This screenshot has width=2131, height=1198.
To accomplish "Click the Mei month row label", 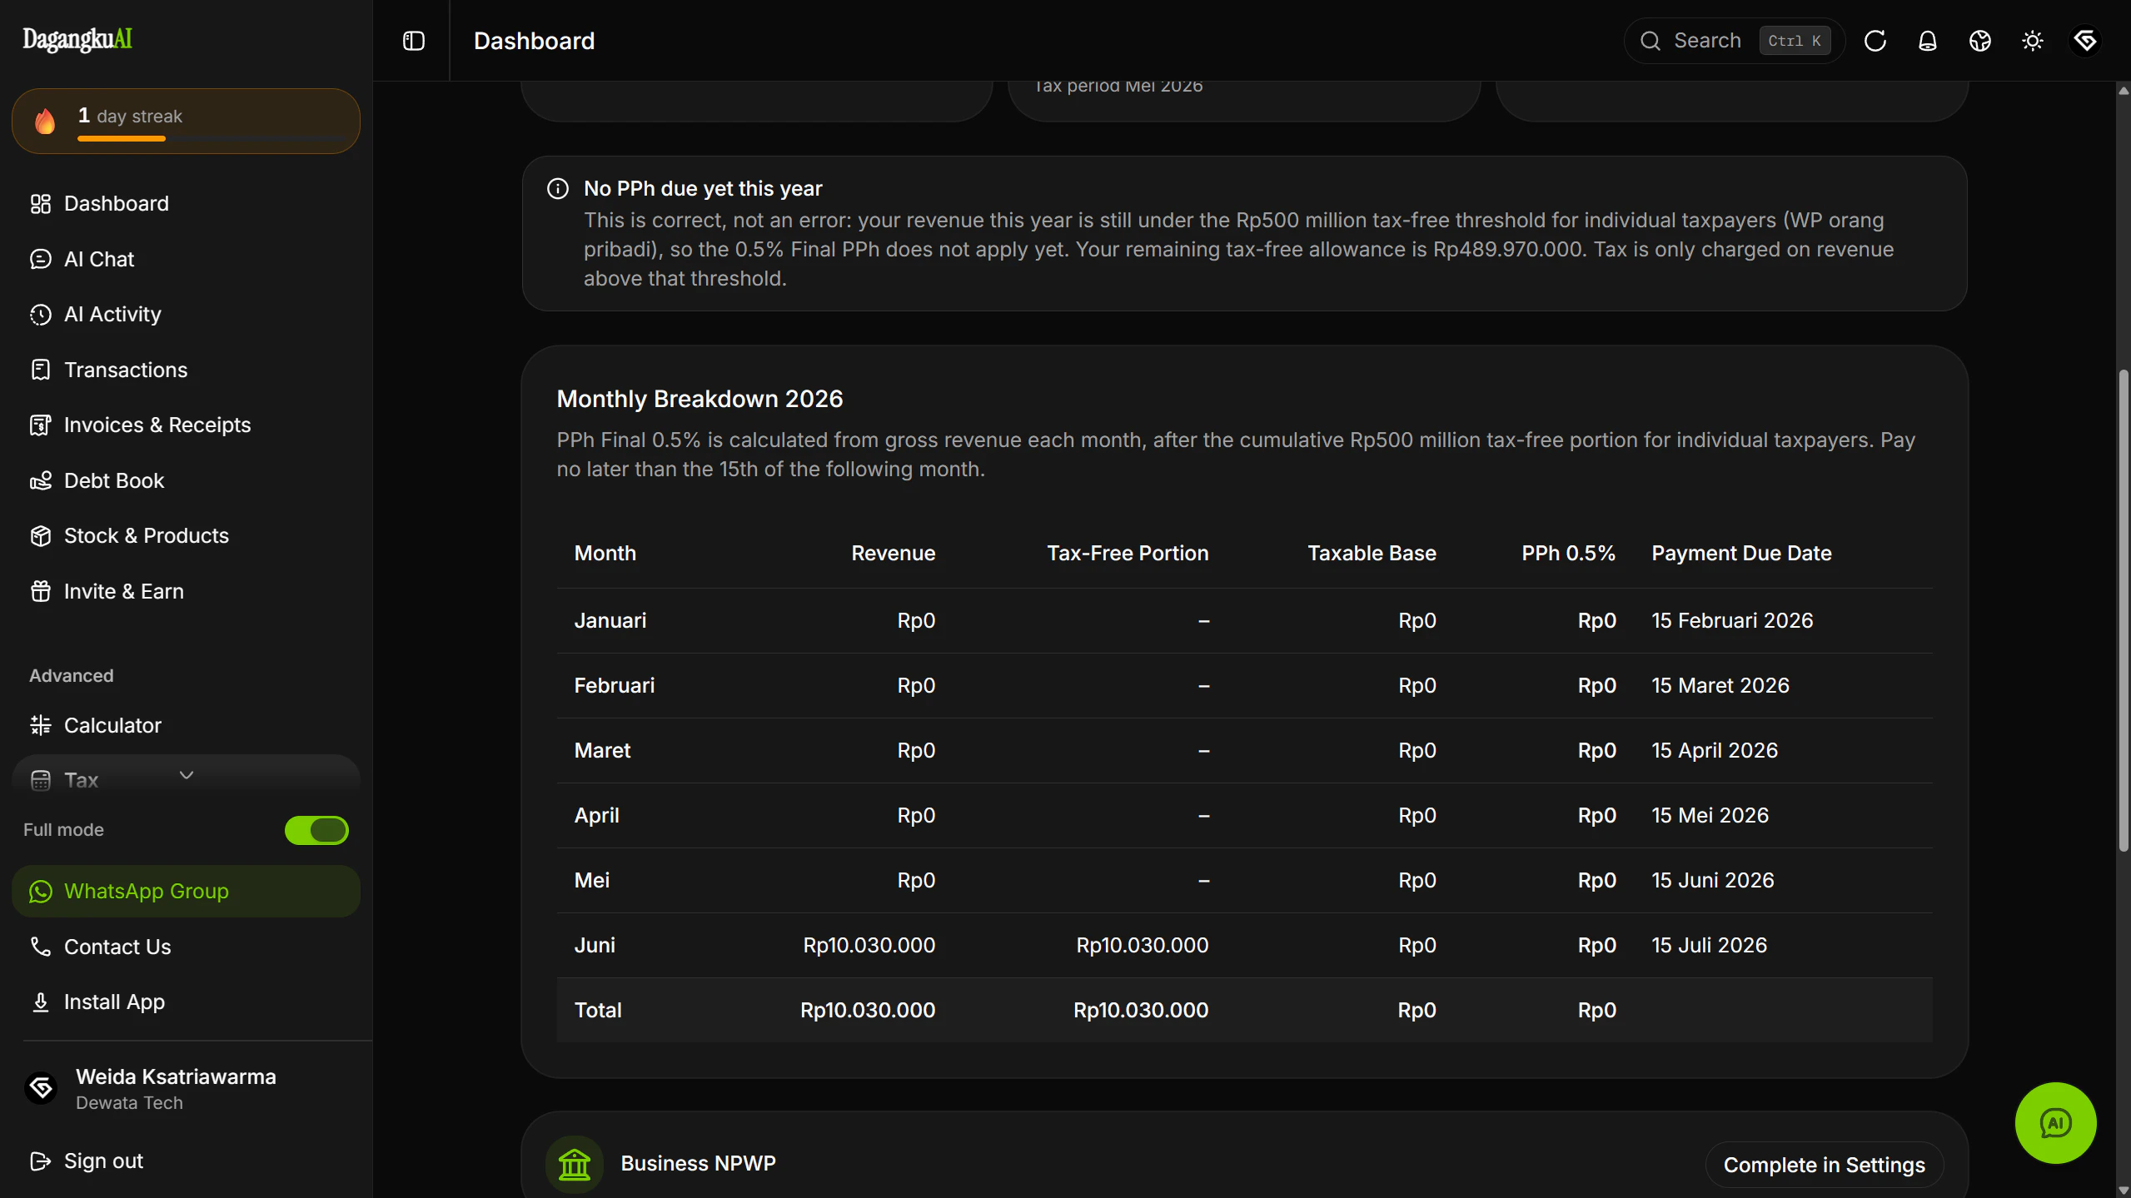I will [x=592, y=881].
